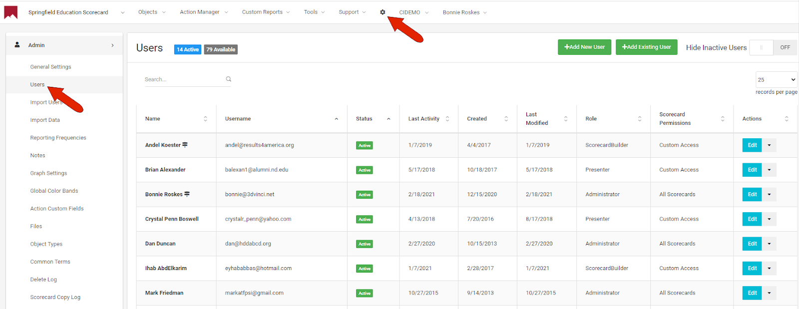Viewport: 799px width, 309px height.
Task: Select General Settings in the sidebar
Action: tap(50, 67)
